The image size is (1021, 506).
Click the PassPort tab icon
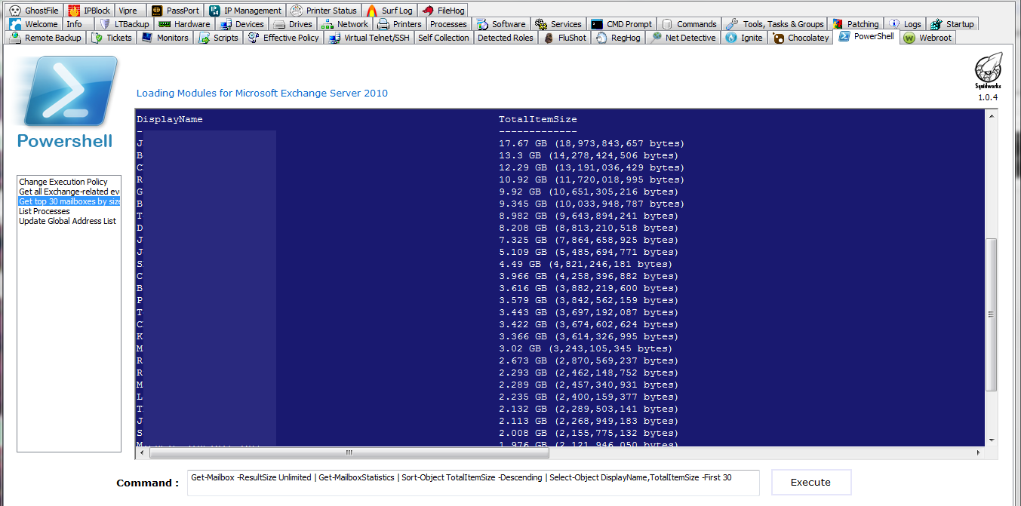[156, 11]
